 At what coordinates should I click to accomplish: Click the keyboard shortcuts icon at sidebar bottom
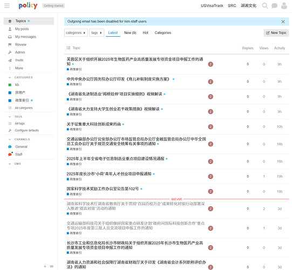[x=52, y=266]
